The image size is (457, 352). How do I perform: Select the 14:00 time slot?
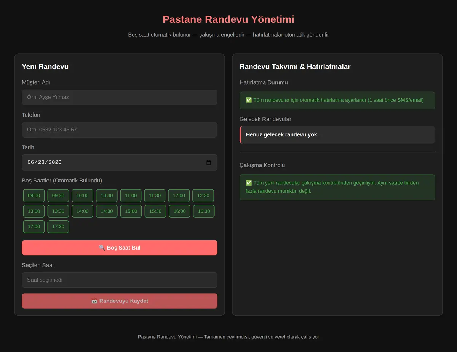click(x=82, y=211)
